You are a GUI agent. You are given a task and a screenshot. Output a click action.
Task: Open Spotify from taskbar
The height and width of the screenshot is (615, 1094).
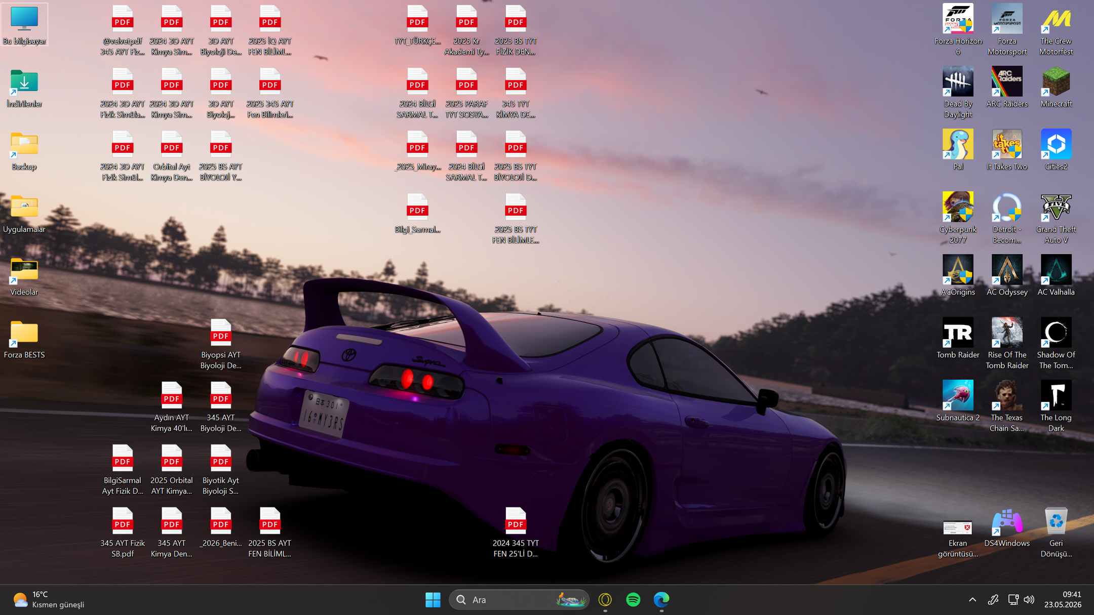pyautogui.click(x=633, y=600)
